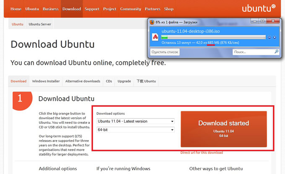Open Community in top navigation
Image resolution: width=285 pixels, height=174 pixels.
130,9
